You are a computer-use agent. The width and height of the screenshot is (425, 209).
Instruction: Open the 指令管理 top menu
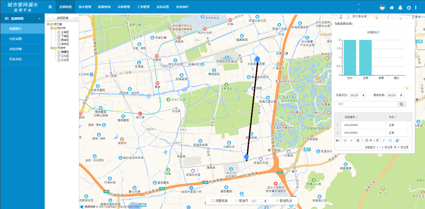pyautogui.click(x=85, y=7)
